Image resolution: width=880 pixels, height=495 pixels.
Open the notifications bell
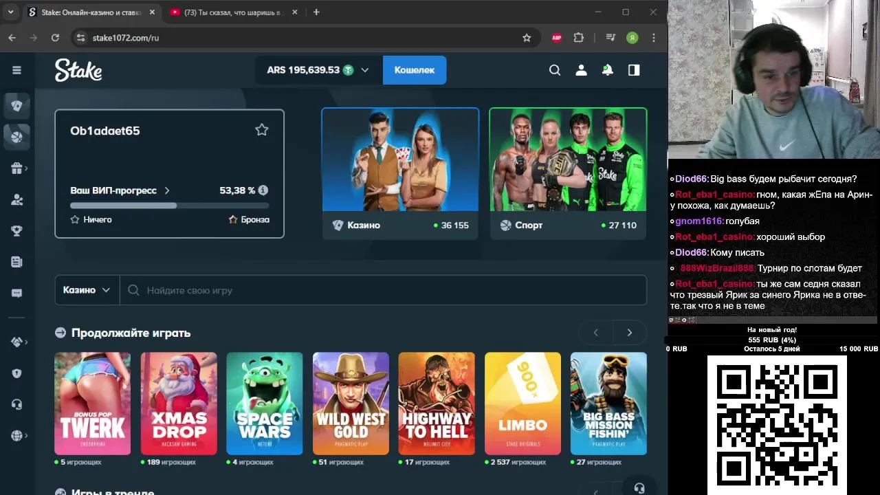click(x=608, y=70)
